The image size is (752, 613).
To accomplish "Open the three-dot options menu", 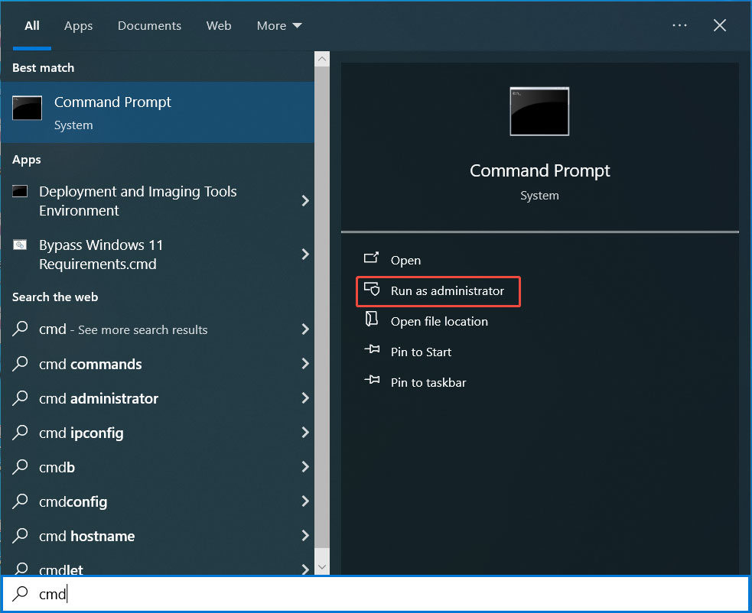I will click(x=679, y=25).
